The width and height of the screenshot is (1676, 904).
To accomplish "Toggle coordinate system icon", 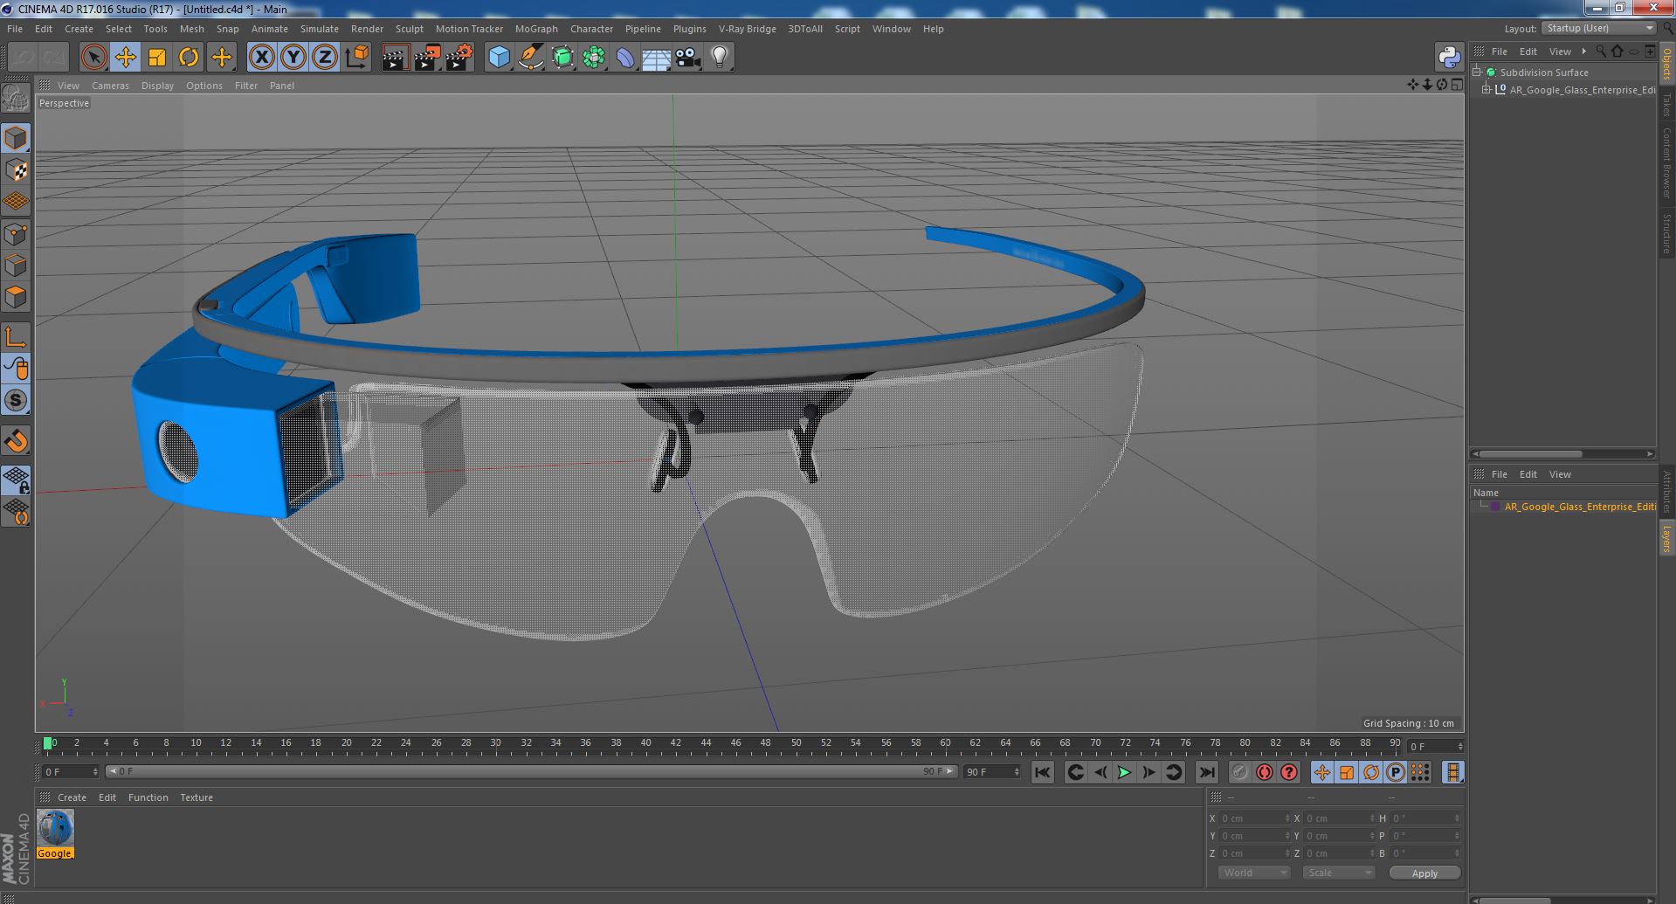I will 357,58.
